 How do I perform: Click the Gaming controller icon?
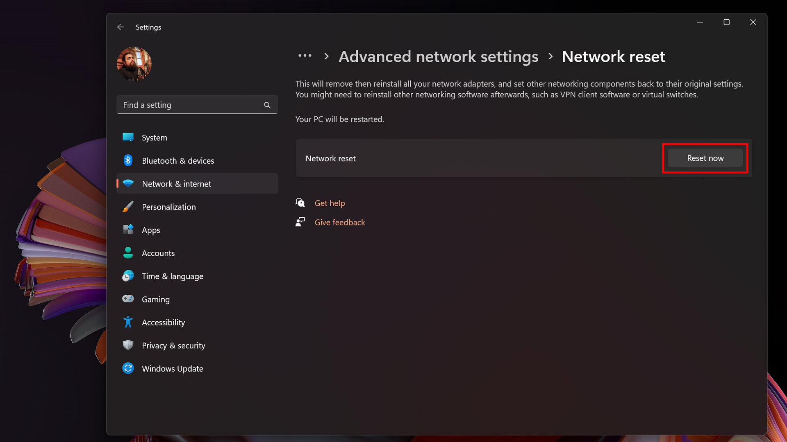128,299
